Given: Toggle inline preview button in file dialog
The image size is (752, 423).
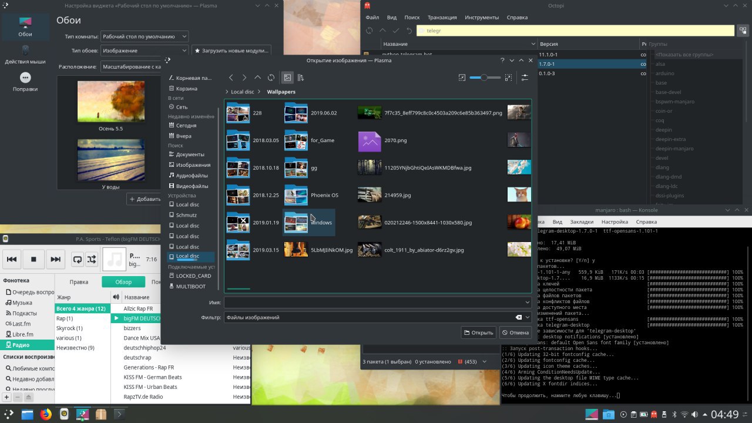Looking at the screenshot, I should pyautogui.click(x=287, y=78).
